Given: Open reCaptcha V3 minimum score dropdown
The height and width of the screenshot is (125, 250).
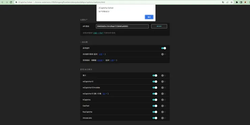Looking at the screenshot, I should [x=105, y=94].
